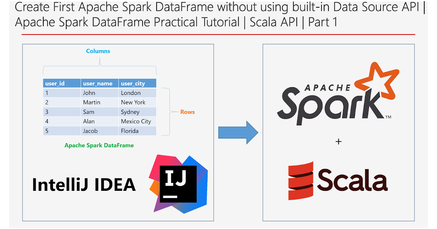This screenshot has width=437, height=229.
Task: Select the user_name column header
Action: [99, 83]
